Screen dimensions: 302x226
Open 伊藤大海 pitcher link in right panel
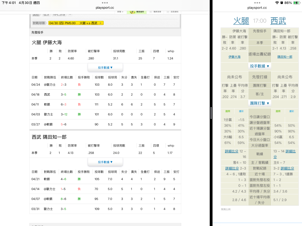point(234,57)
